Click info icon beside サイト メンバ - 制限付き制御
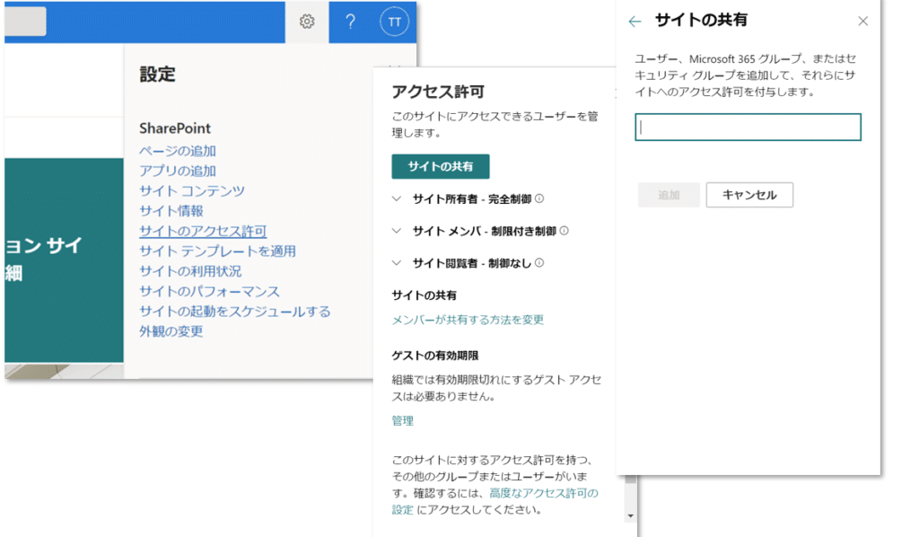The width and height of the screenshot is (919, 537). (x=564, y=231)
